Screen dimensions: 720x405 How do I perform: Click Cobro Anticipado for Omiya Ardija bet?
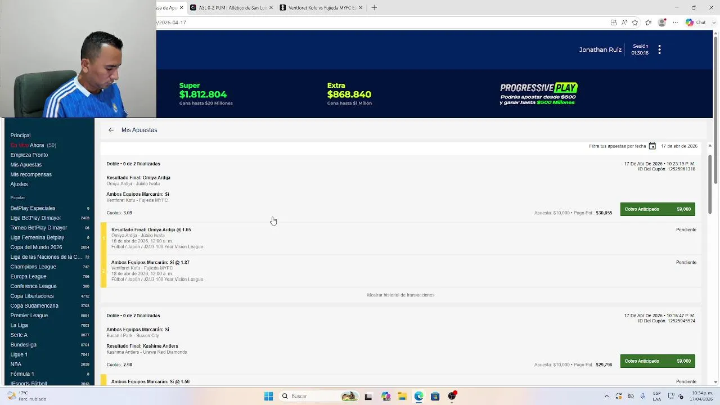658,209
